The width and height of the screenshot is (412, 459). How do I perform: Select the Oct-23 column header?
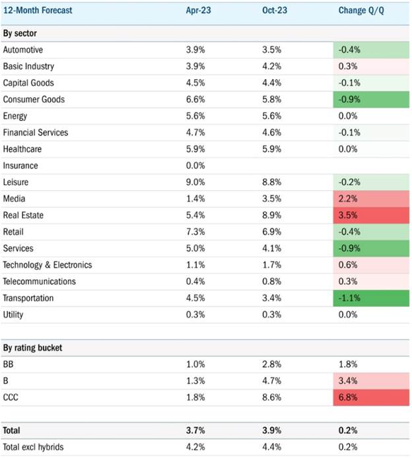point(275,11)
